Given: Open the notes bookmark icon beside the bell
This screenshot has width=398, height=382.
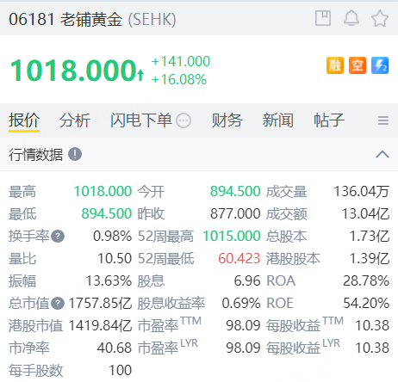Looking at the screenshot, I should click(x=323, y=18).
